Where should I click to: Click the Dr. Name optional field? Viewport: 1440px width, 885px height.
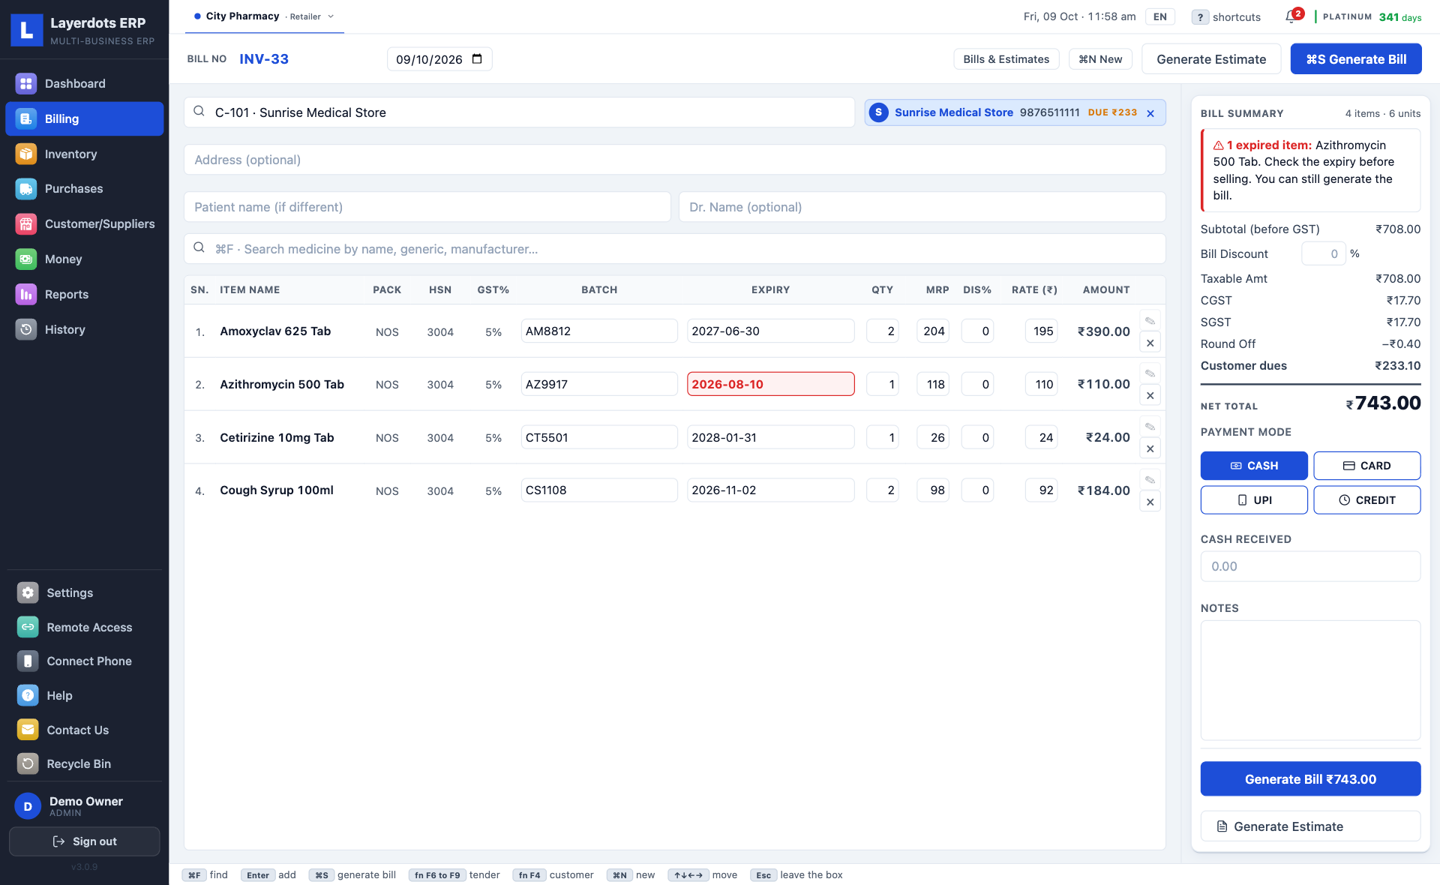point(922,207)
